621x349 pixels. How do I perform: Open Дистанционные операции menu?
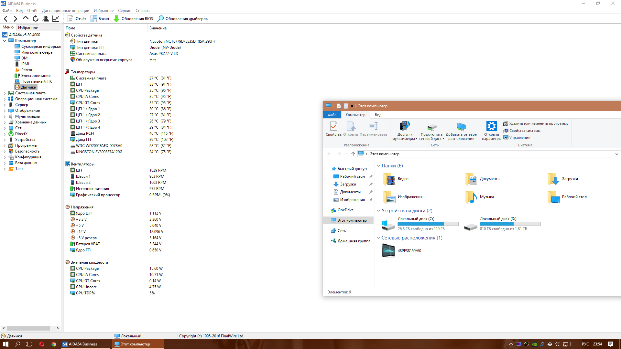pos(66,11)
